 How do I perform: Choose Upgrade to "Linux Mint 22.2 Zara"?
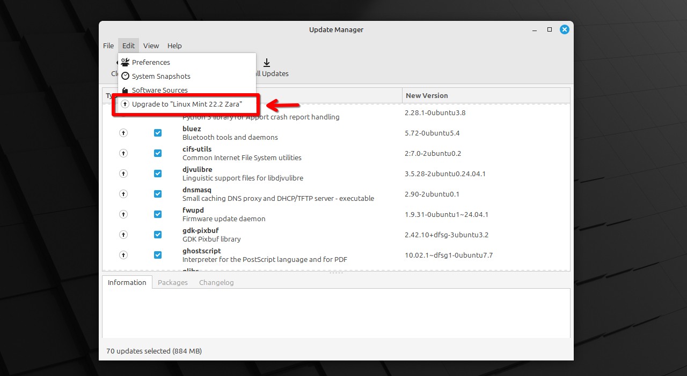pyautogui.click(x=187, y=104)
